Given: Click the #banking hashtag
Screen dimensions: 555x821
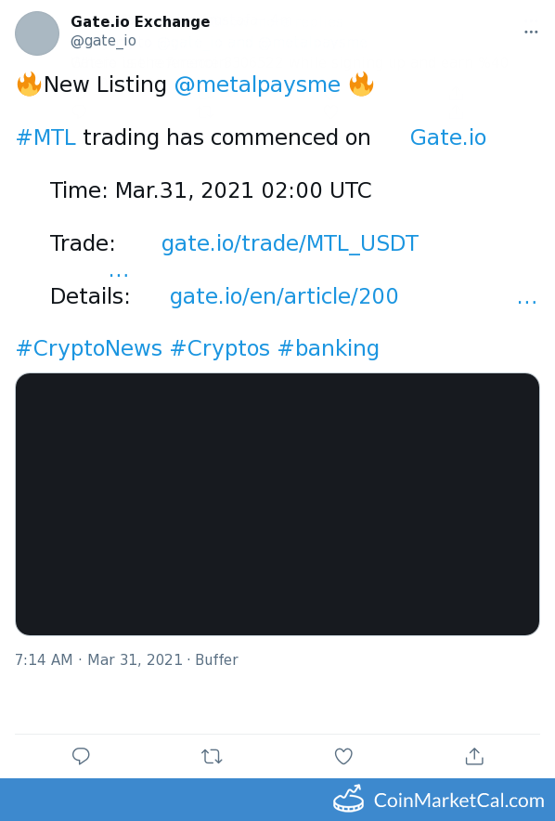Looking at the screenshot, I should tap(329, 348).
